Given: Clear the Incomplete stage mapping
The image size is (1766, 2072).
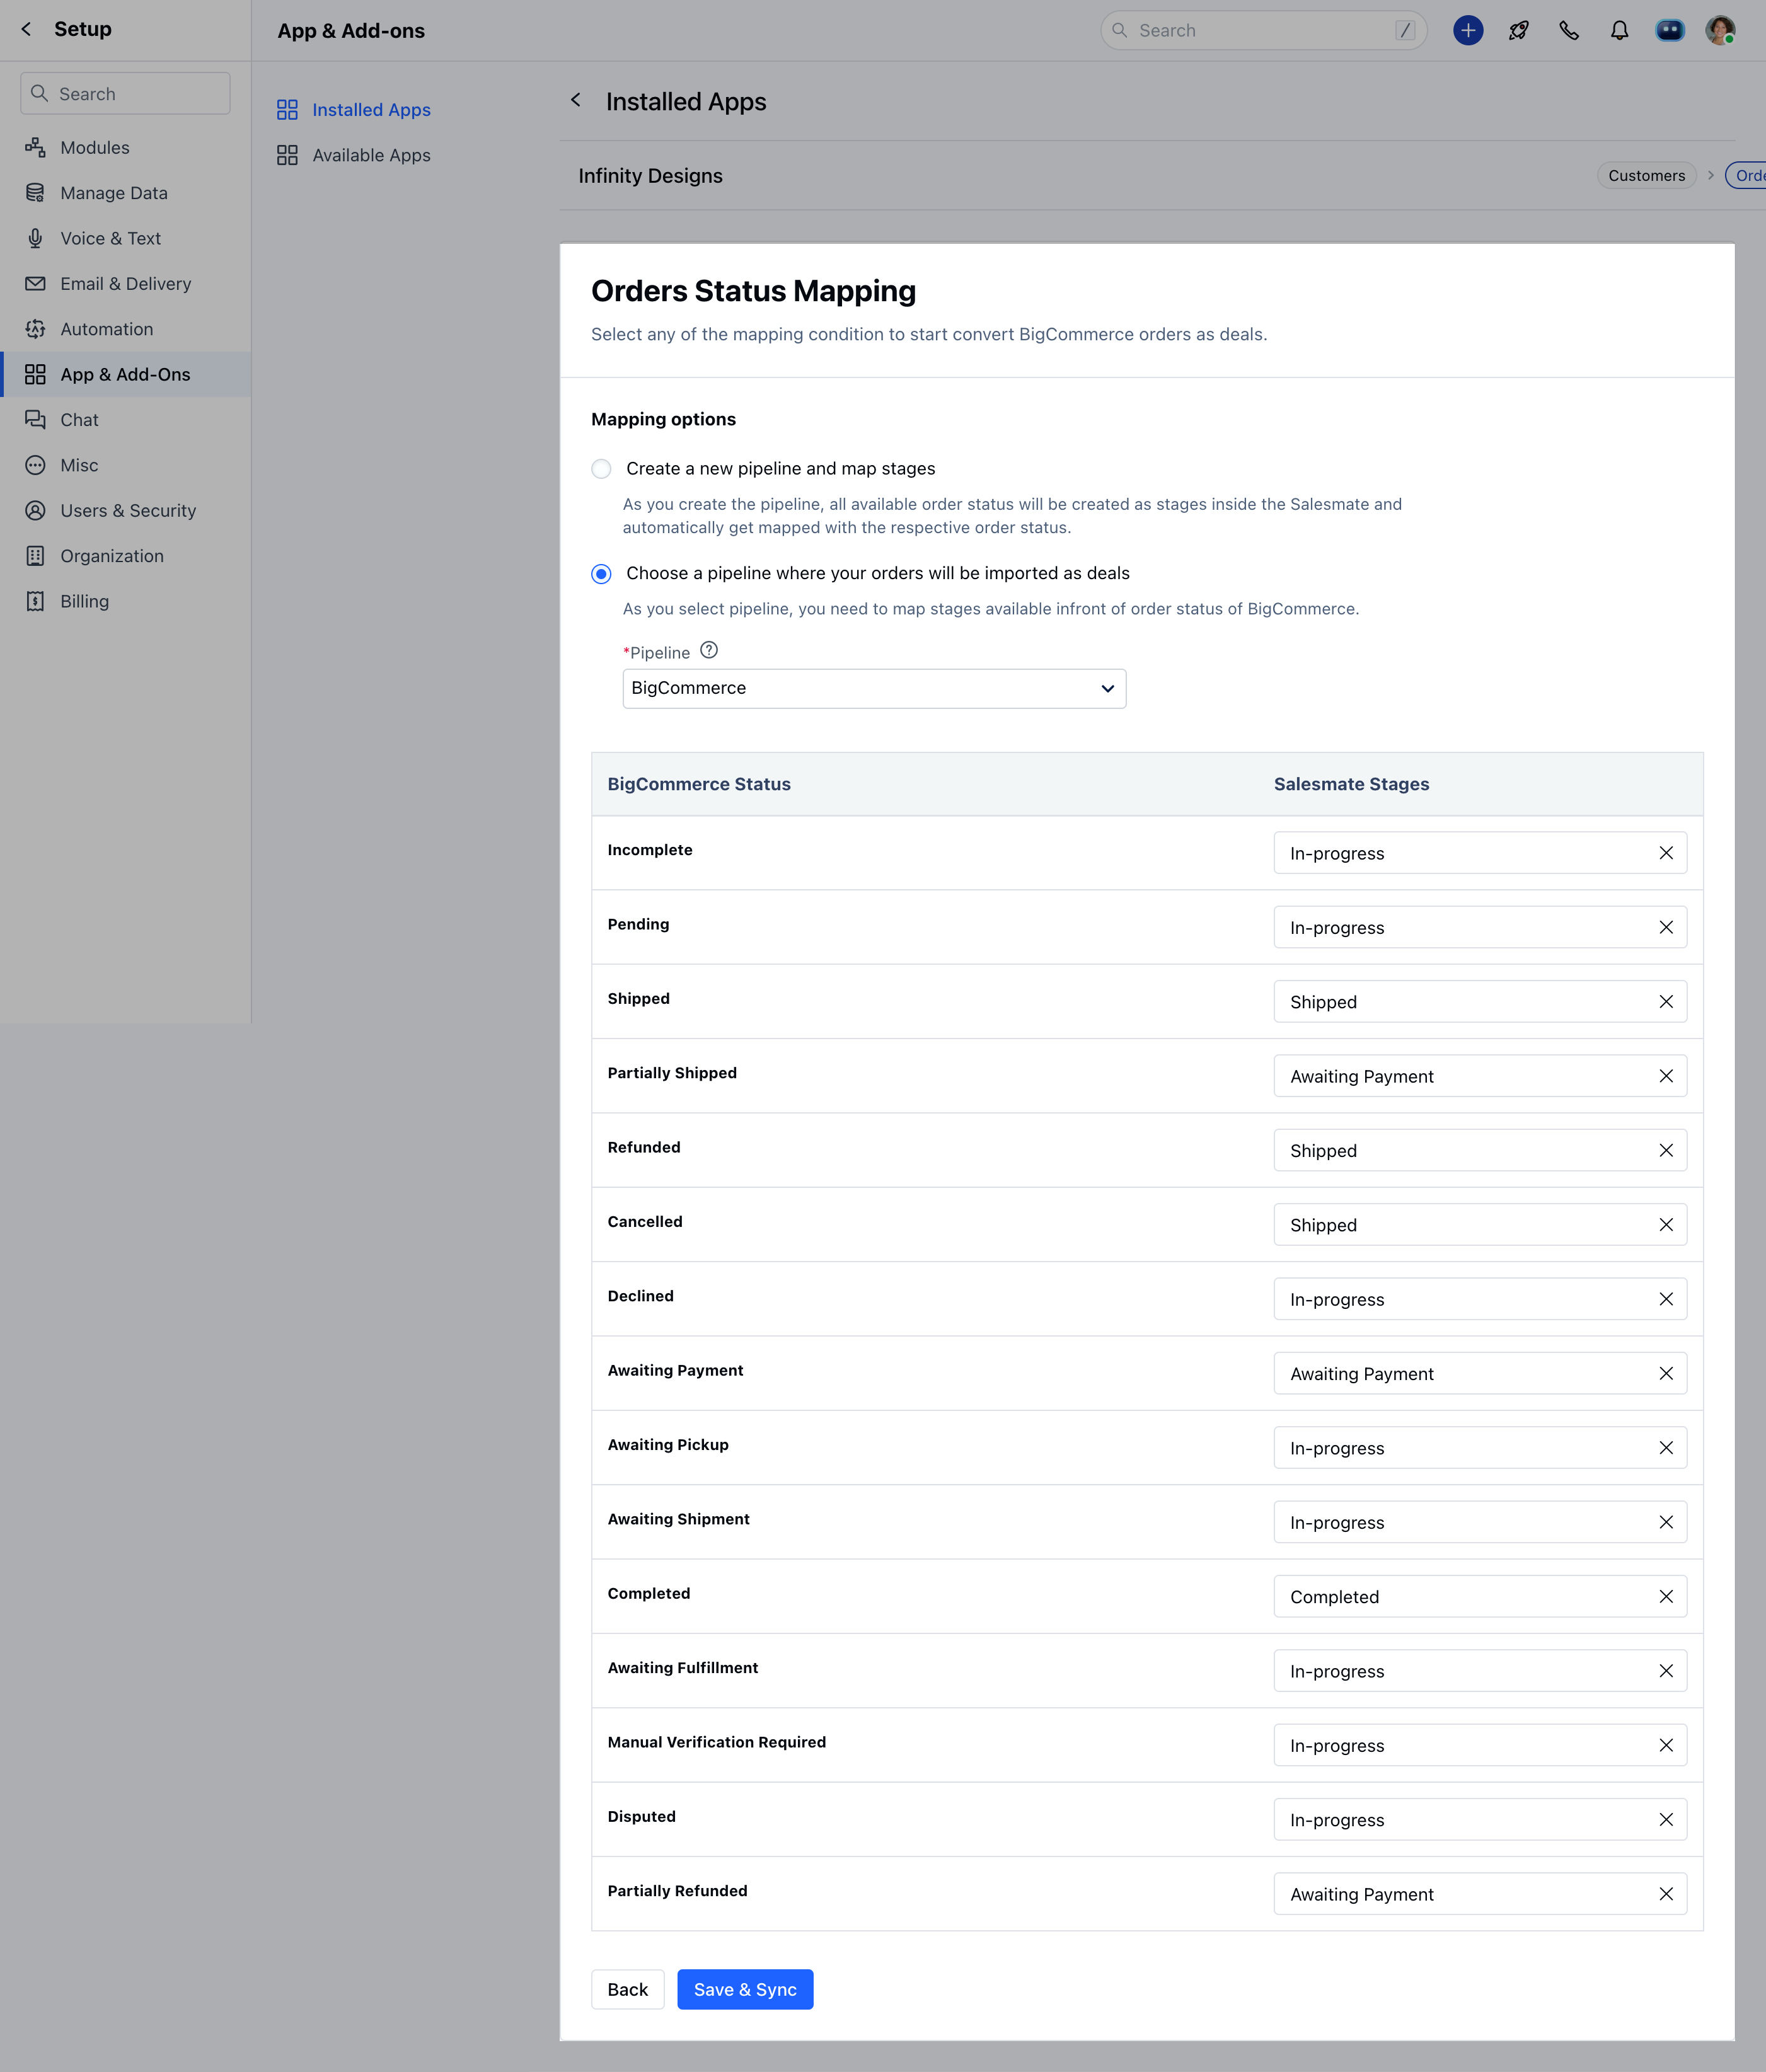Looking at the screenshot, I should (1666, 853).
